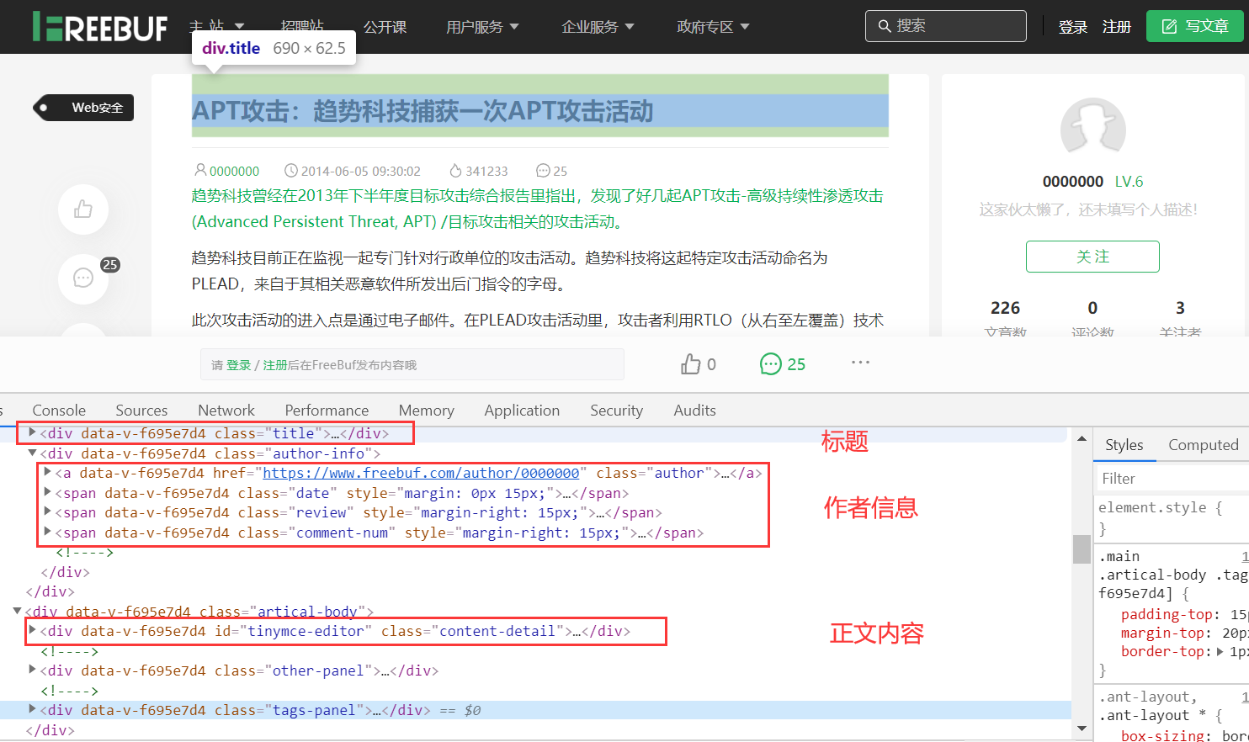
Task: Expand the div class="tags-panel" node
Action: click(32, 709)
